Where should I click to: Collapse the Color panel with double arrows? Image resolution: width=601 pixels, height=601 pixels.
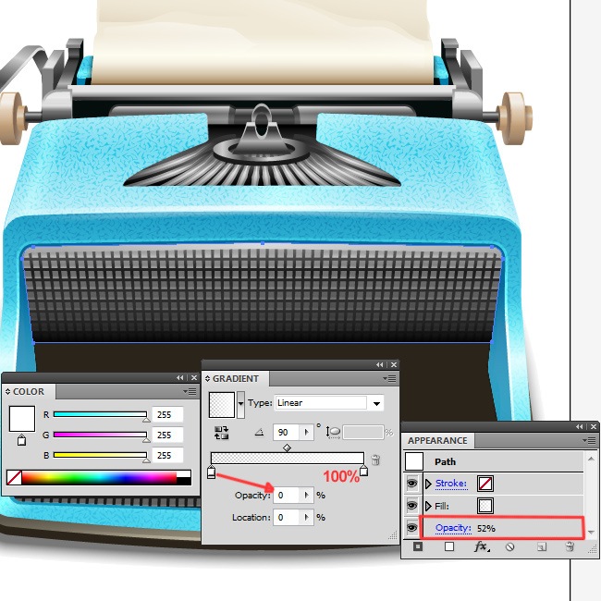pos(179,378)
